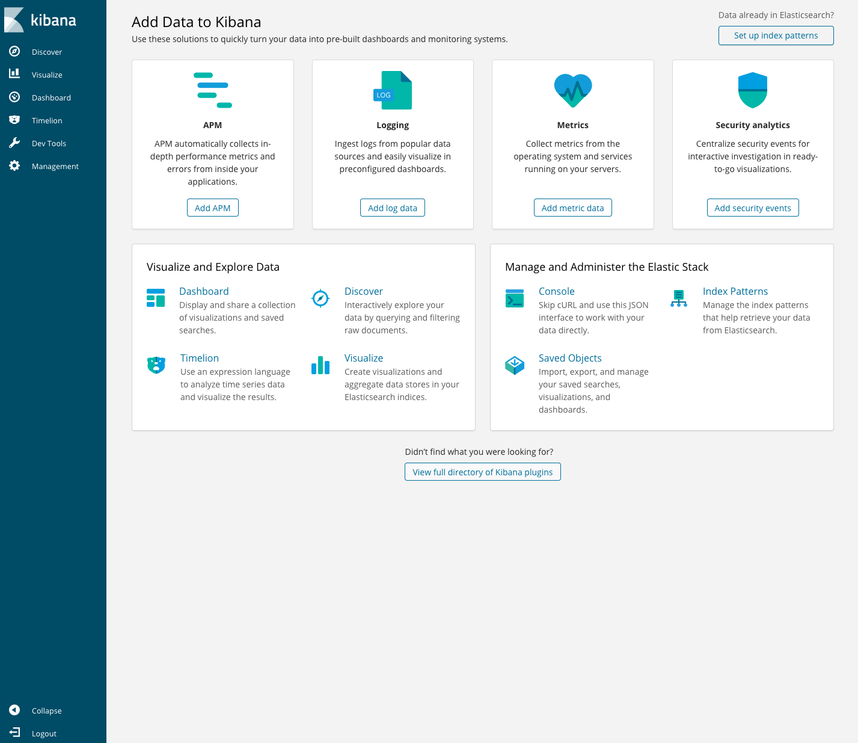Click the Discover compass icon in Explore Data section
858x743 pixels.
tap(320, 298)
